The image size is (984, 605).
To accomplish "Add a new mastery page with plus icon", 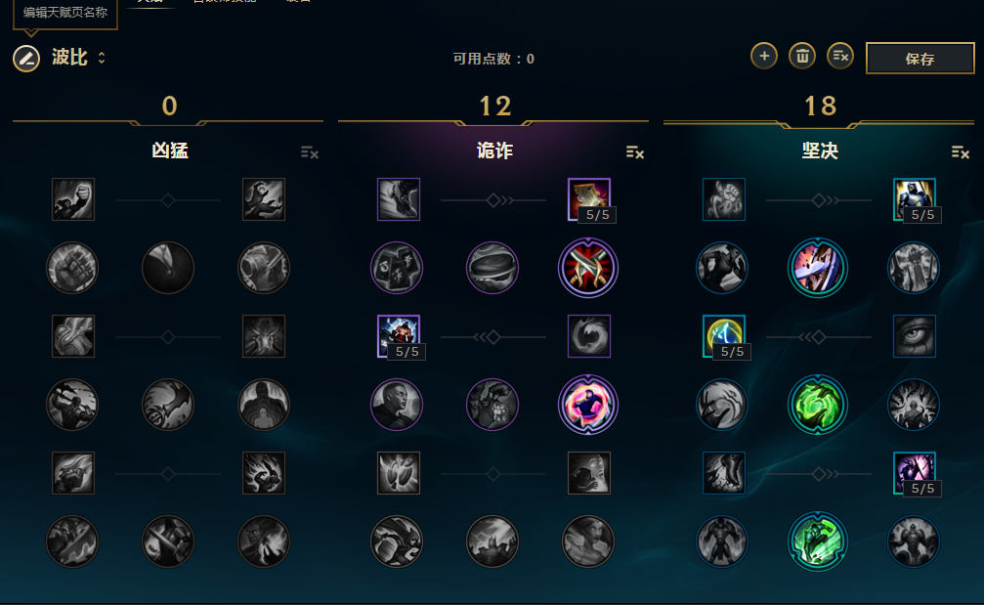I will 764,56.
